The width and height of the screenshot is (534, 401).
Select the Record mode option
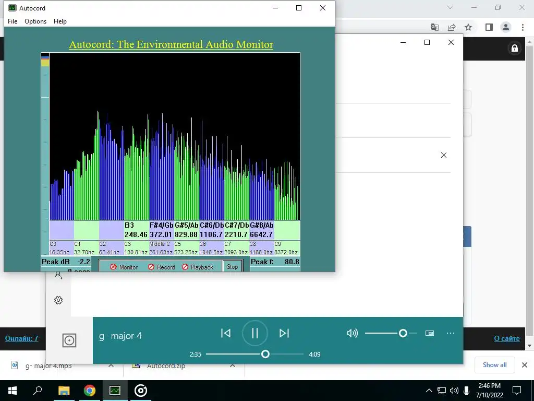[x=162, y=267]
